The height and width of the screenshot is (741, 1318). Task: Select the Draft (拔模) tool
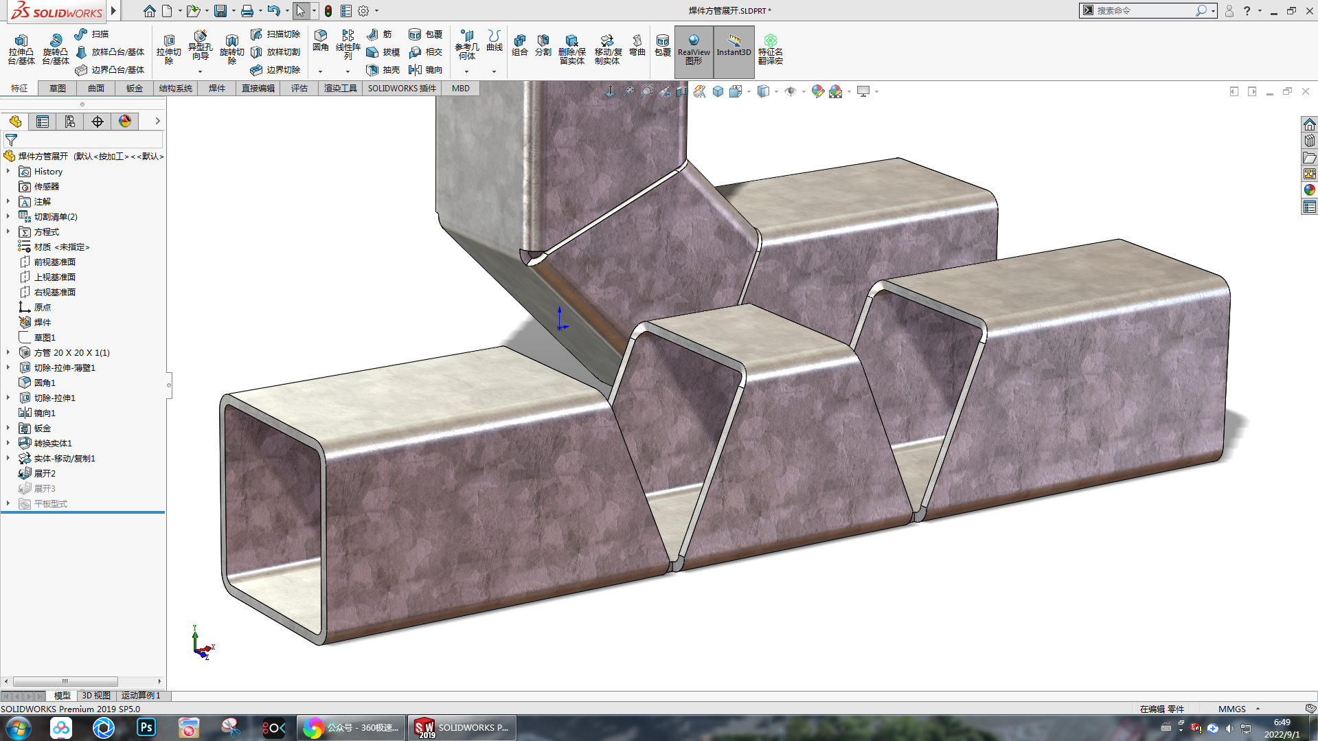(x=383, y=52)
